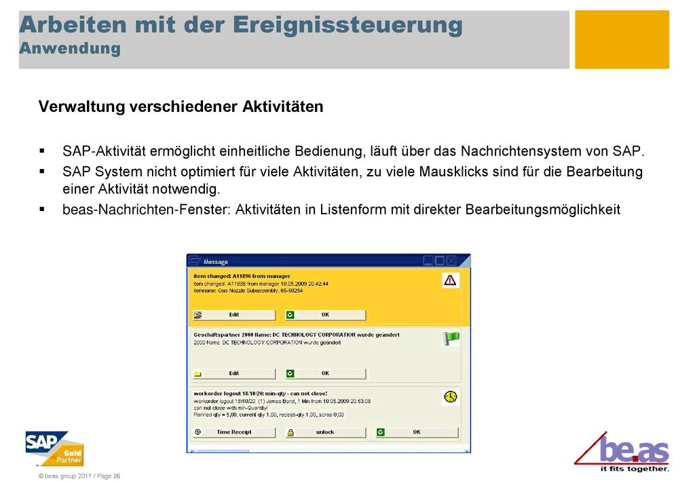The width and height of the screenshot is (695, 481).
Task: Close the Message window
Action: (451, 261)
